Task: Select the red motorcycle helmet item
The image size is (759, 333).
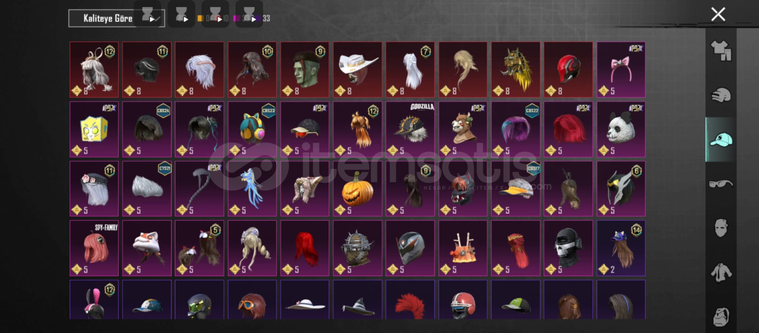Action: (568, 70)
